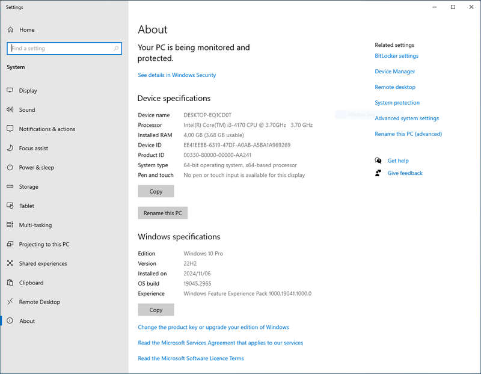Click Change the product key link
Viewport: 481px width, 374px height.
[x=213, y=327]
